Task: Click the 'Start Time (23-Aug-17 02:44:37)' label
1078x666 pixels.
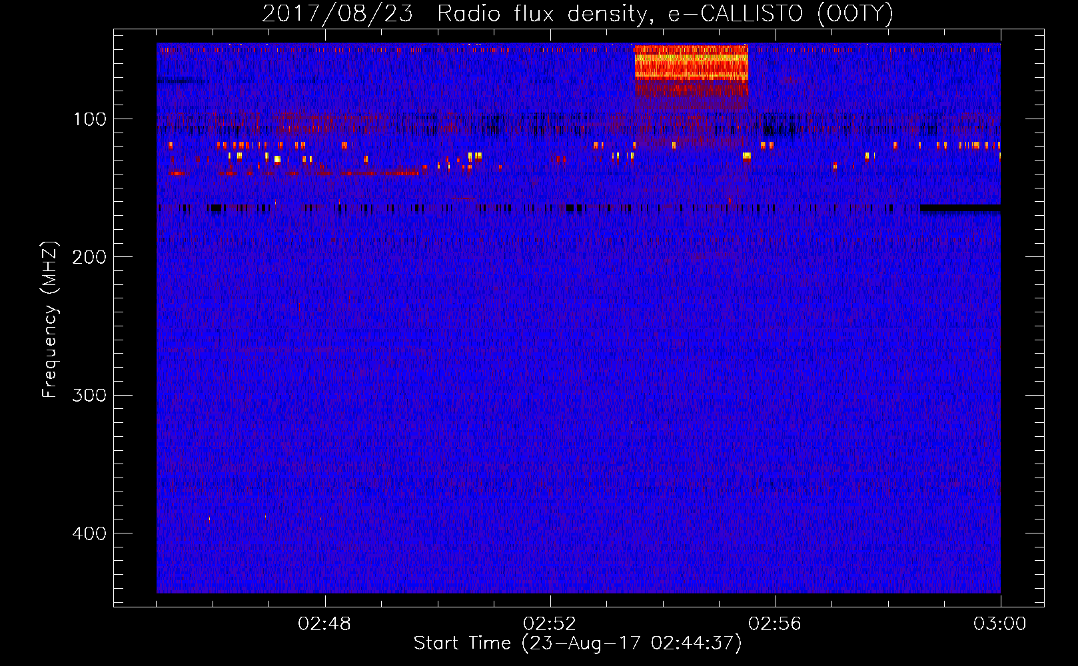Action: click(x=578, y=643)
